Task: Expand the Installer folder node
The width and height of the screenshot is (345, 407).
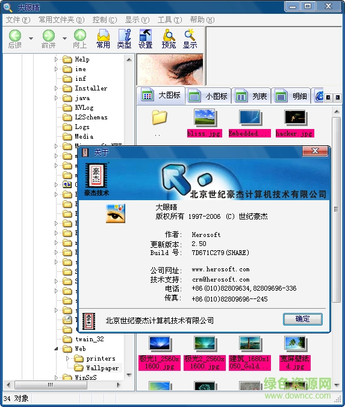Action: click(56, 88)
